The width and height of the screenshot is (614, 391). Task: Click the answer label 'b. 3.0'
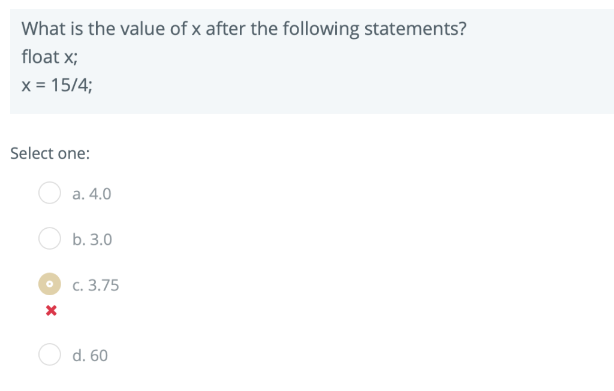pyautogui.click(x=92, y=239)
